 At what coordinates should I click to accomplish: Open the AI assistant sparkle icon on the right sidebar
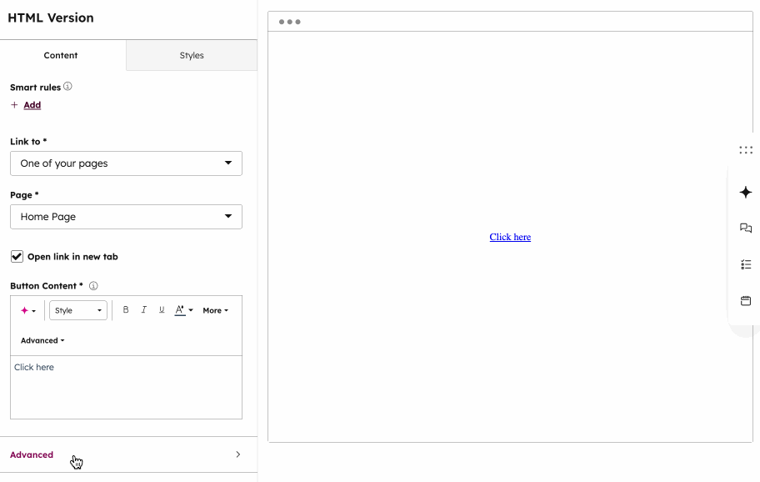point(745,192)
